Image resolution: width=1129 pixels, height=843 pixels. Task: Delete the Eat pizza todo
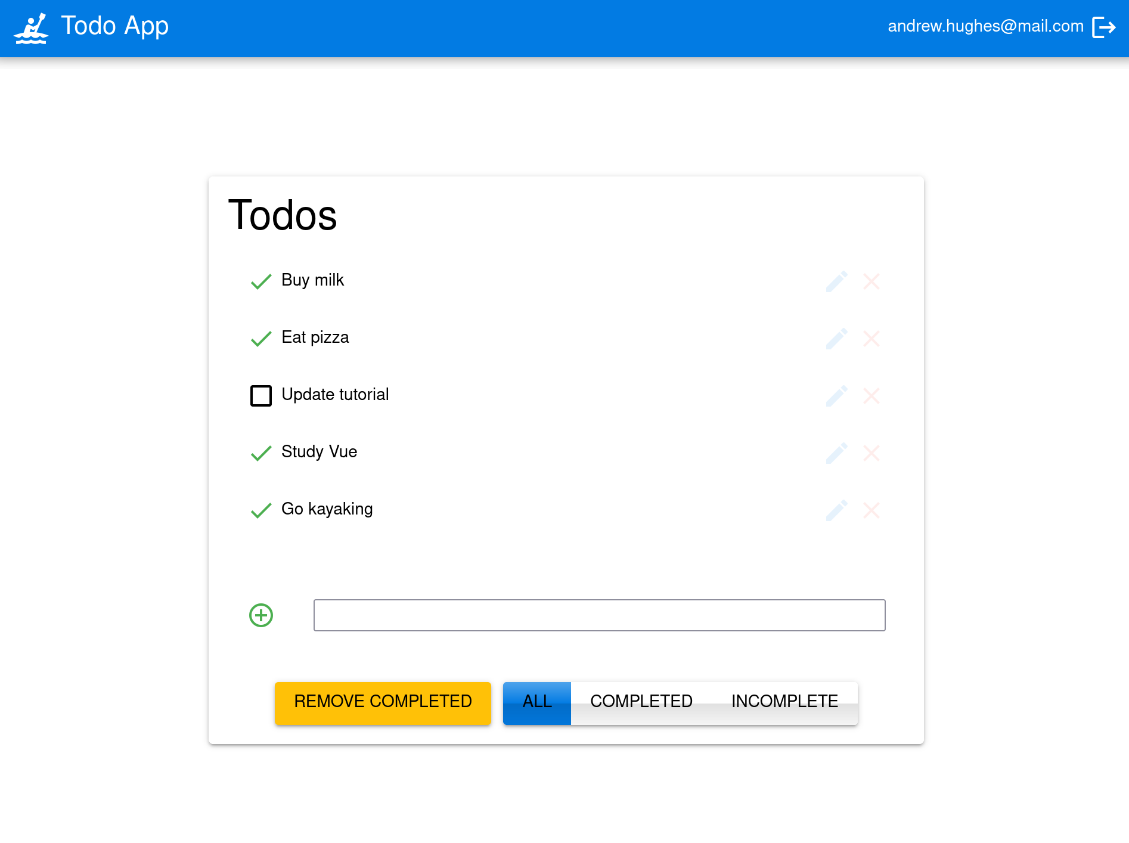pyautogui.click(x=871, y=339)
